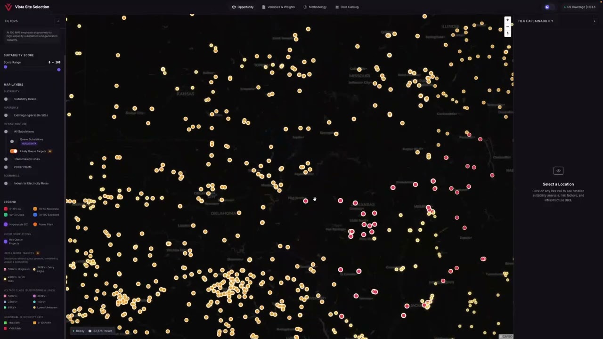Adjust the minimum score range handle
This screenshot has height=339, width=603.
pyautogui.click(x=6, y=67)
